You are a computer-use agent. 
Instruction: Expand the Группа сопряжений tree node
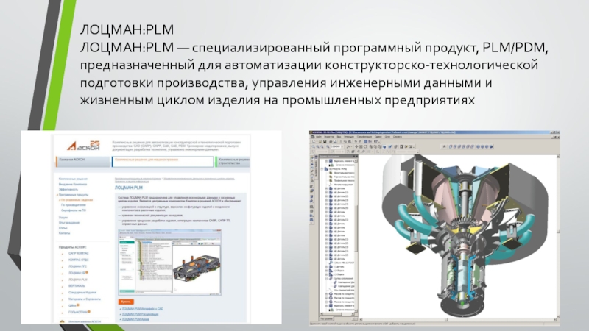[326, 280]
